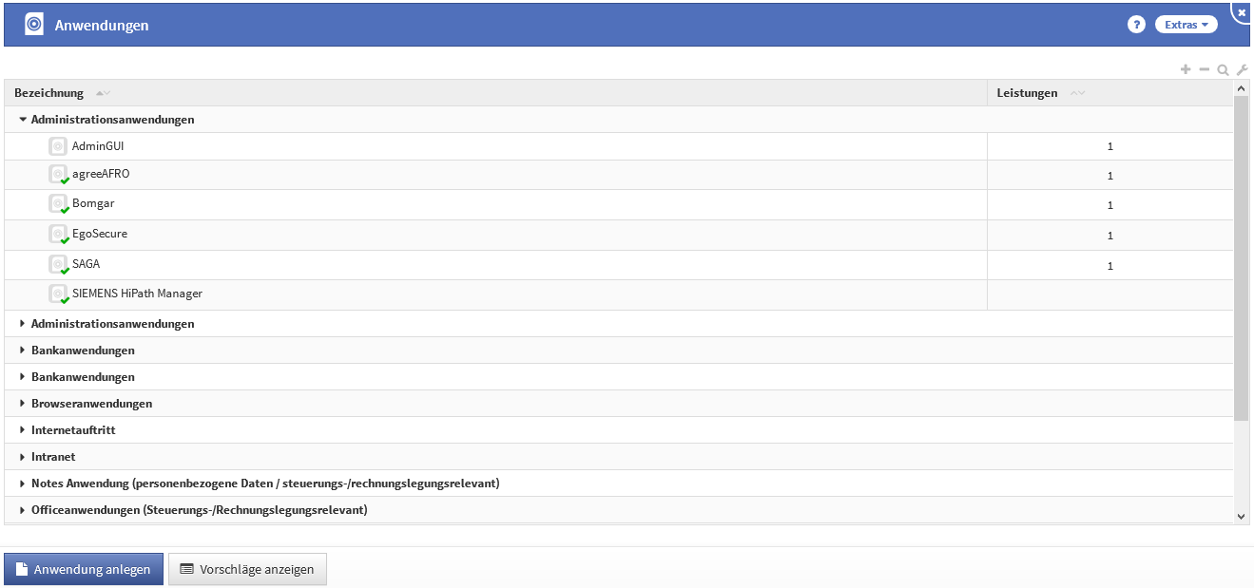The width and height of the screenshot is (1254, 588).
Task: Open table settings via wrench icon
Action: (1242, 69)
